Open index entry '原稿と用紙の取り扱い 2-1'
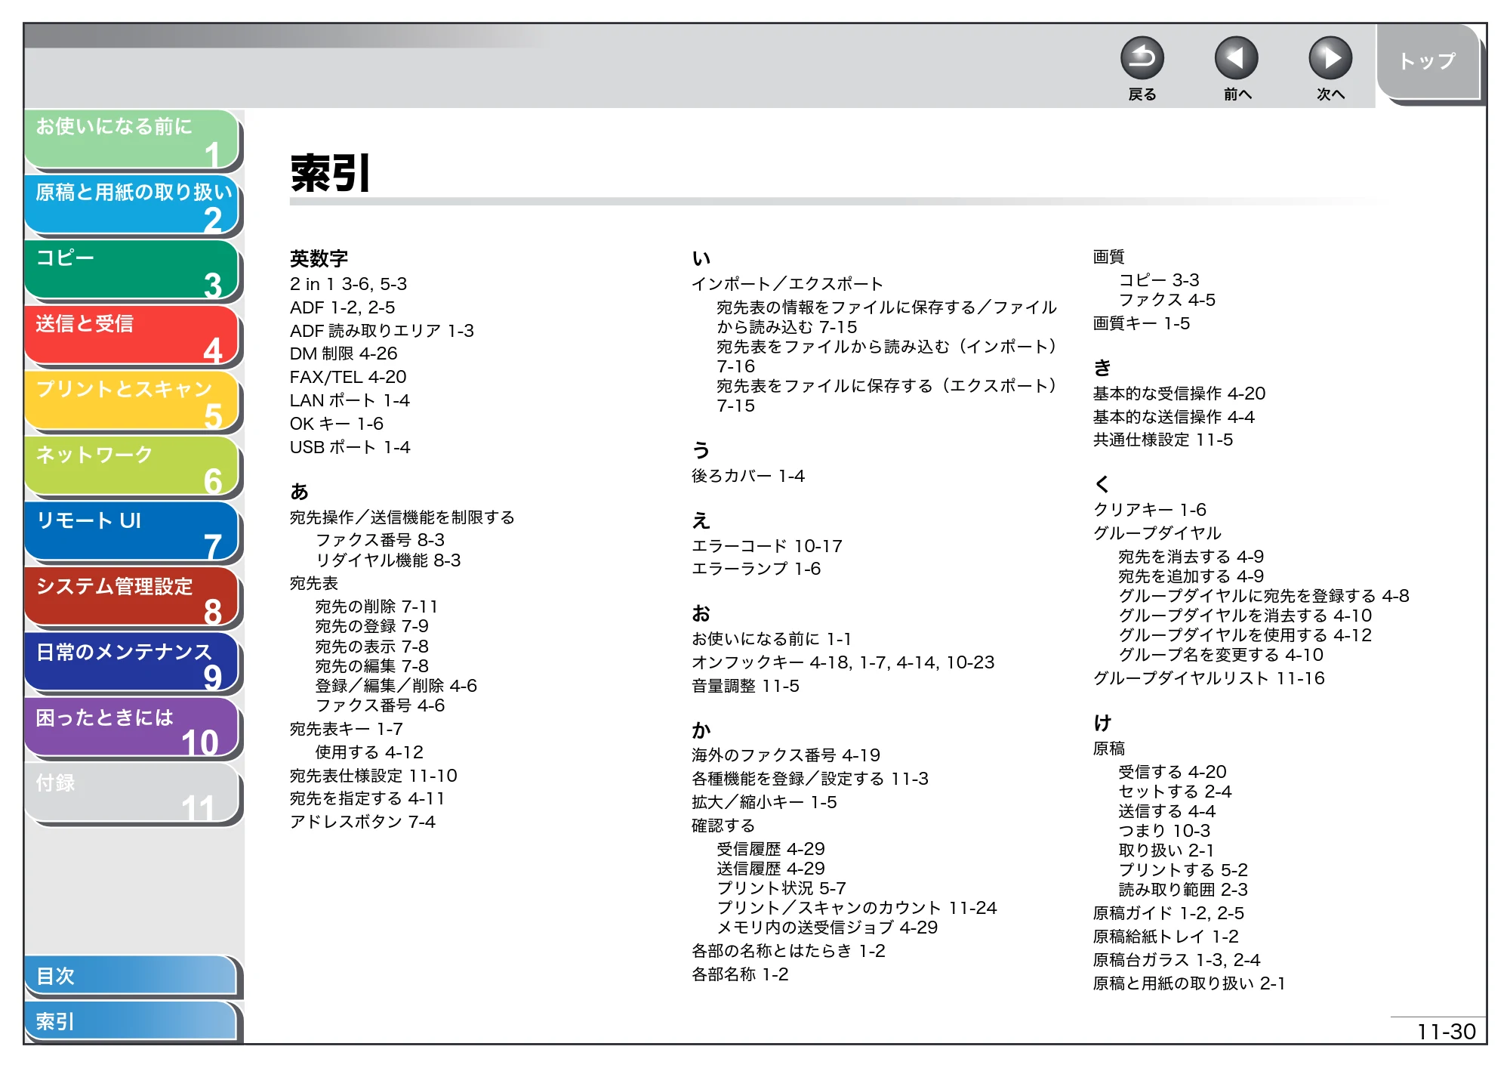1510x1068 pixels. coord(1189,983)
